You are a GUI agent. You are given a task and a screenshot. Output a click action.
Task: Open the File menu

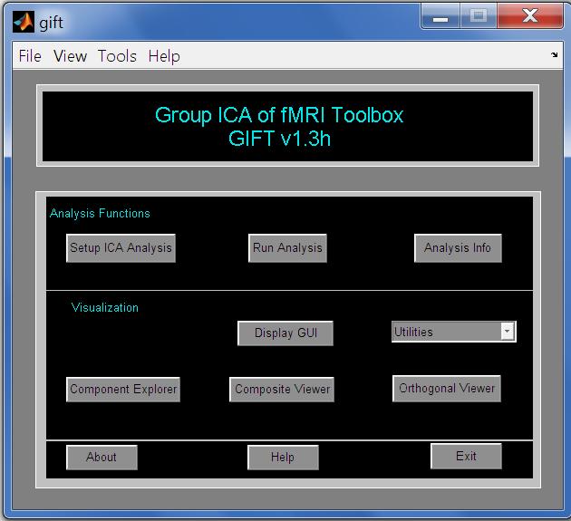point(30,56)
